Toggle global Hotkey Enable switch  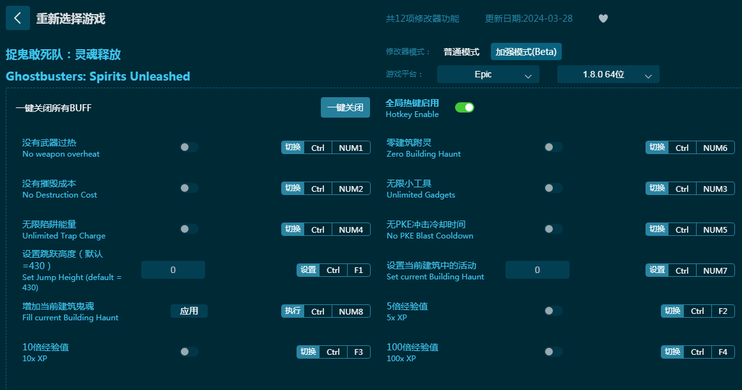464,107
